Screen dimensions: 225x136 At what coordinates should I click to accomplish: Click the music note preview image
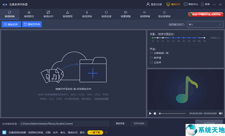coord(187,90)
